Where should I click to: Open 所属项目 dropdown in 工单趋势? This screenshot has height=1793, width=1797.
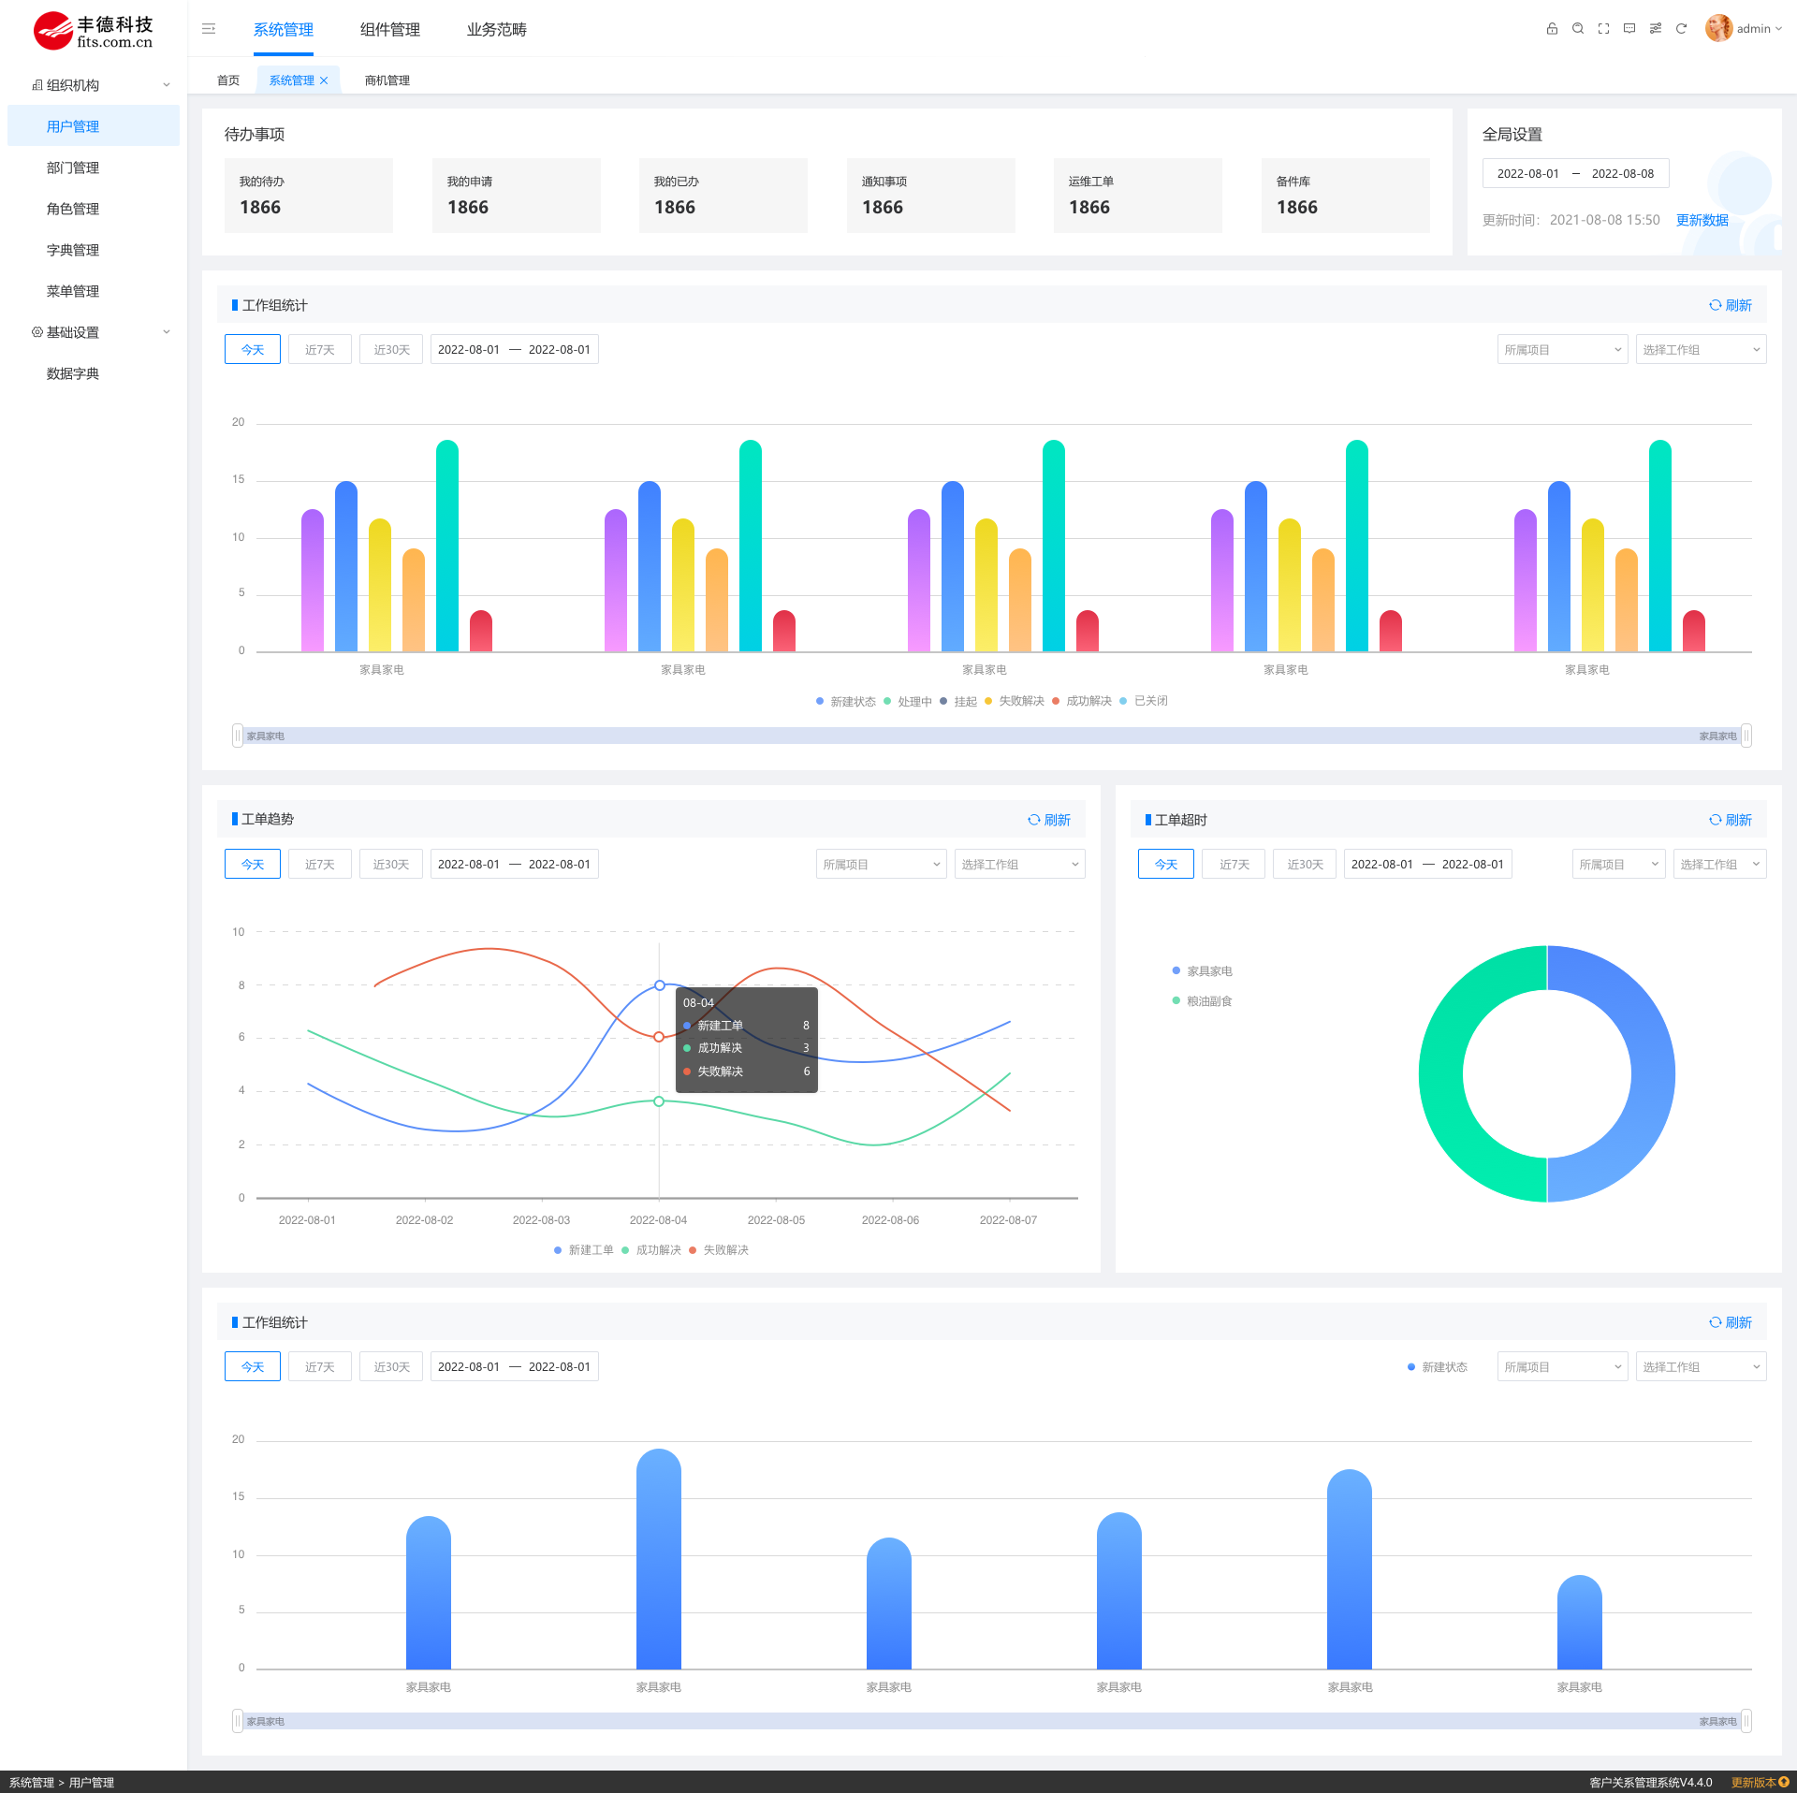click(x=881, y=864)
